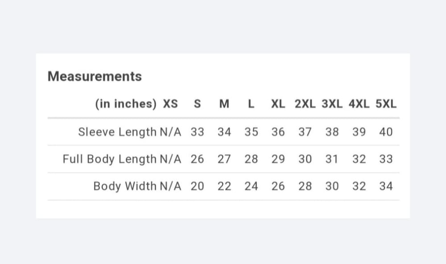Screen dimensions: 446x264
Task: Select the XS size column header
Action: [170, 104]
